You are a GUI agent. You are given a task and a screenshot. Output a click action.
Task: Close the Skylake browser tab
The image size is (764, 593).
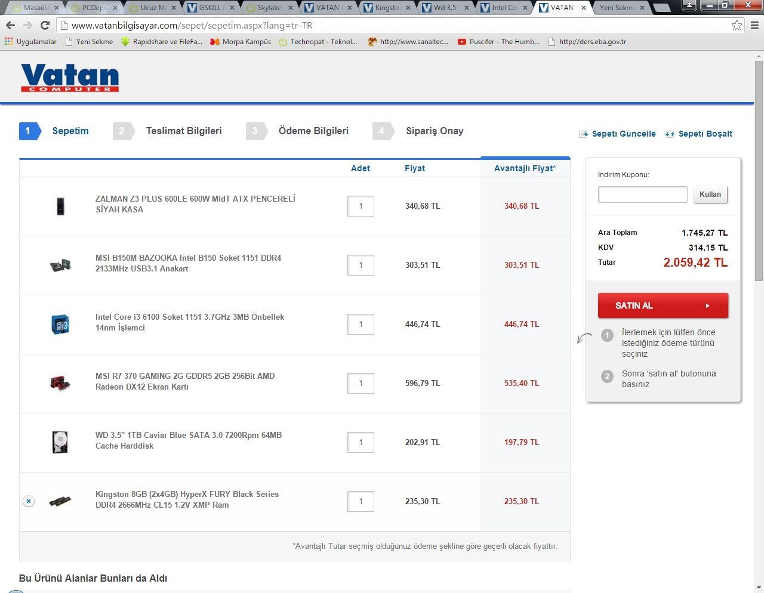pyautogui.click(x=291, y=8)
